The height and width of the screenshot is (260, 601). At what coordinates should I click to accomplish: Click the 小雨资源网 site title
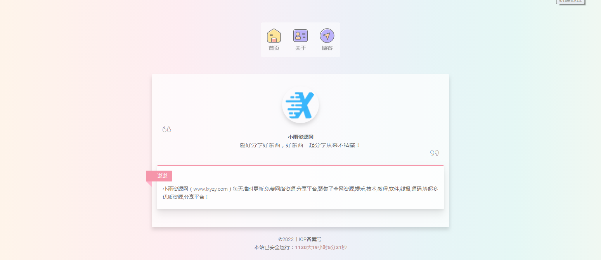[300, 137]
